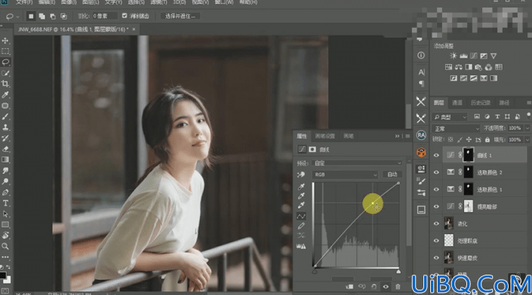532x295 pixels.
Task: Click the white point slider under curve
Action: point(398,272)
